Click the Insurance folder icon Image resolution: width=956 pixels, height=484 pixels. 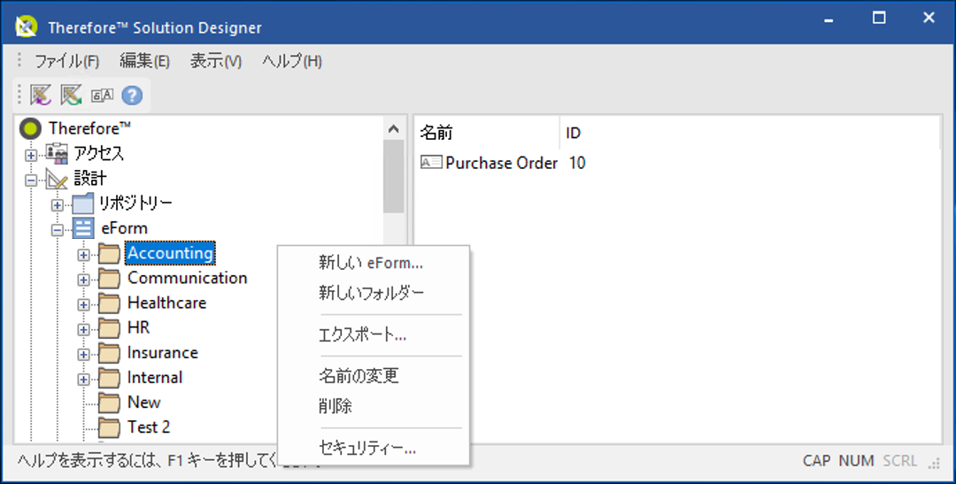click(x=109, y=354)
